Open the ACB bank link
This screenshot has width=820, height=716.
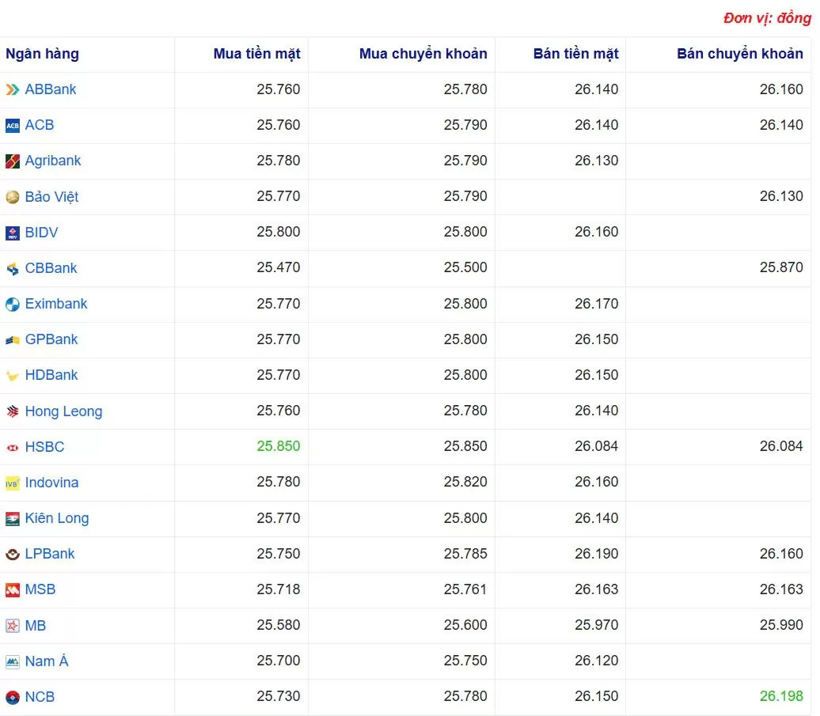[x=40, y=125]
